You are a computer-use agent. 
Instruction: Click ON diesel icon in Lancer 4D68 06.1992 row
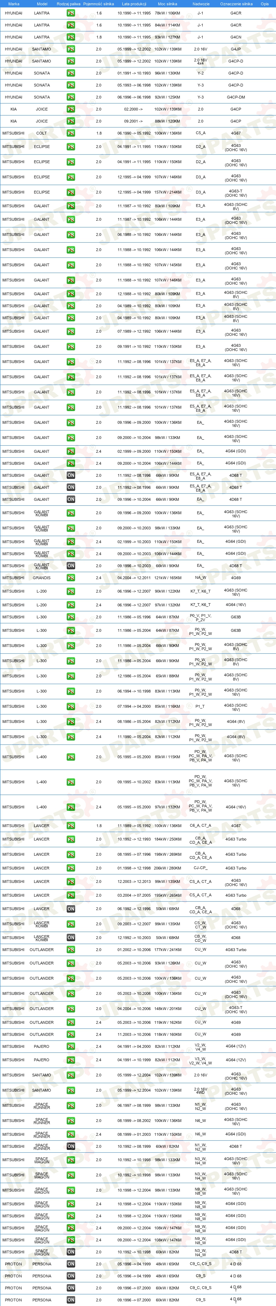coord(71,909)
